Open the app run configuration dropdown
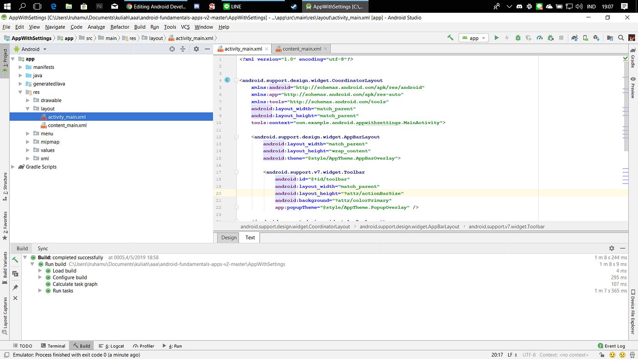 (x=474, y=38)
